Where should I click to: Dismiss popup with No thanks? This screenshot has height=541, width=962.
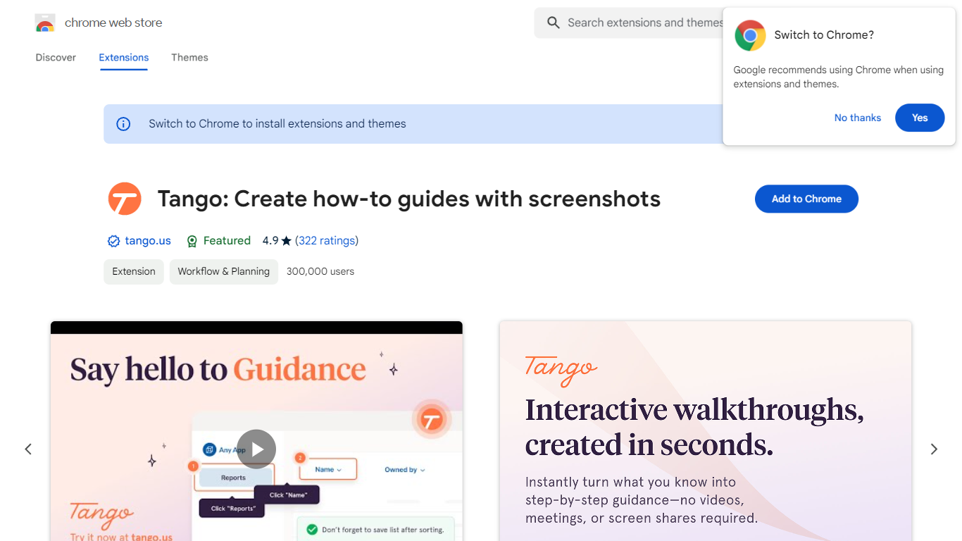pos(857,118)
